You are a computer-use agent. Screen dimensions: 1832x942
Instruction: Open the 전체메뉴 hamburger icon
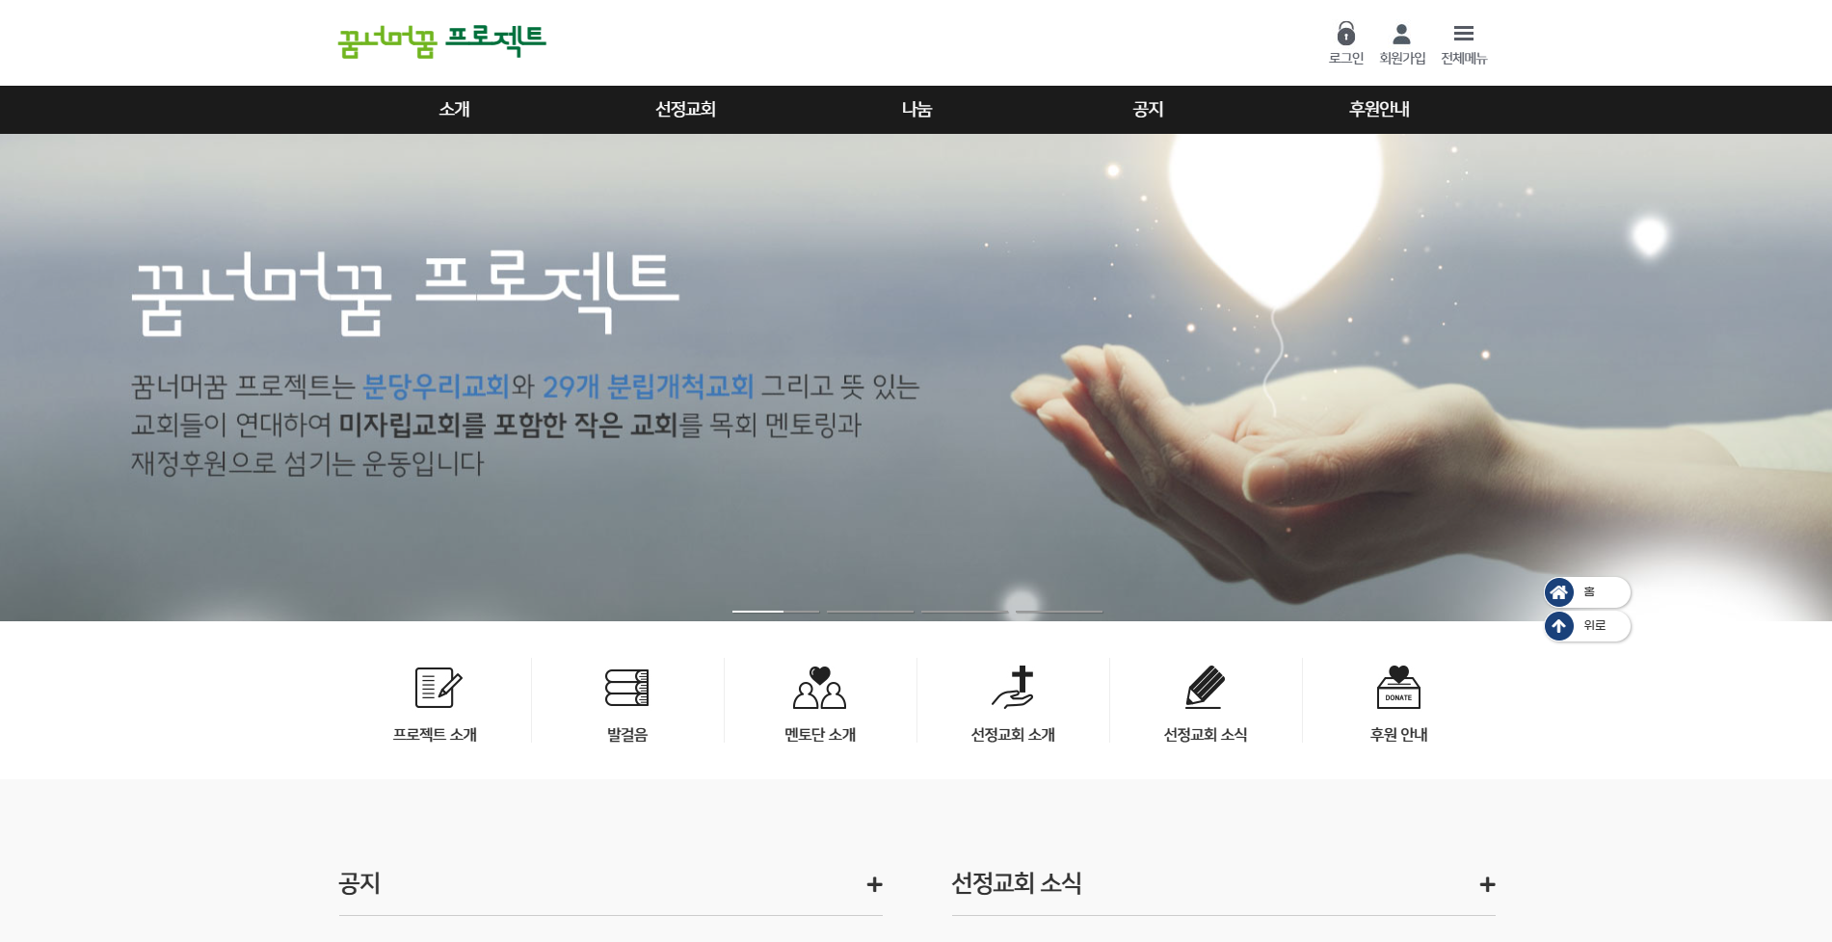point(1464,33)
